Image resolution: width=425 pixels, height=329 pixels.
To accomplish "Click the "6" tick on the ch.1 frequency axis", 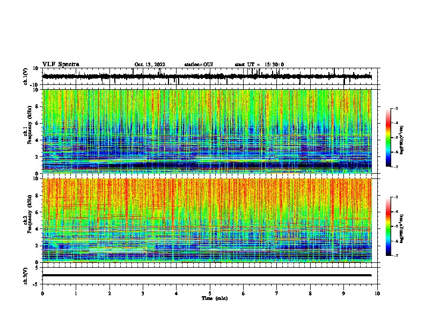I will [x=37, y=124].
